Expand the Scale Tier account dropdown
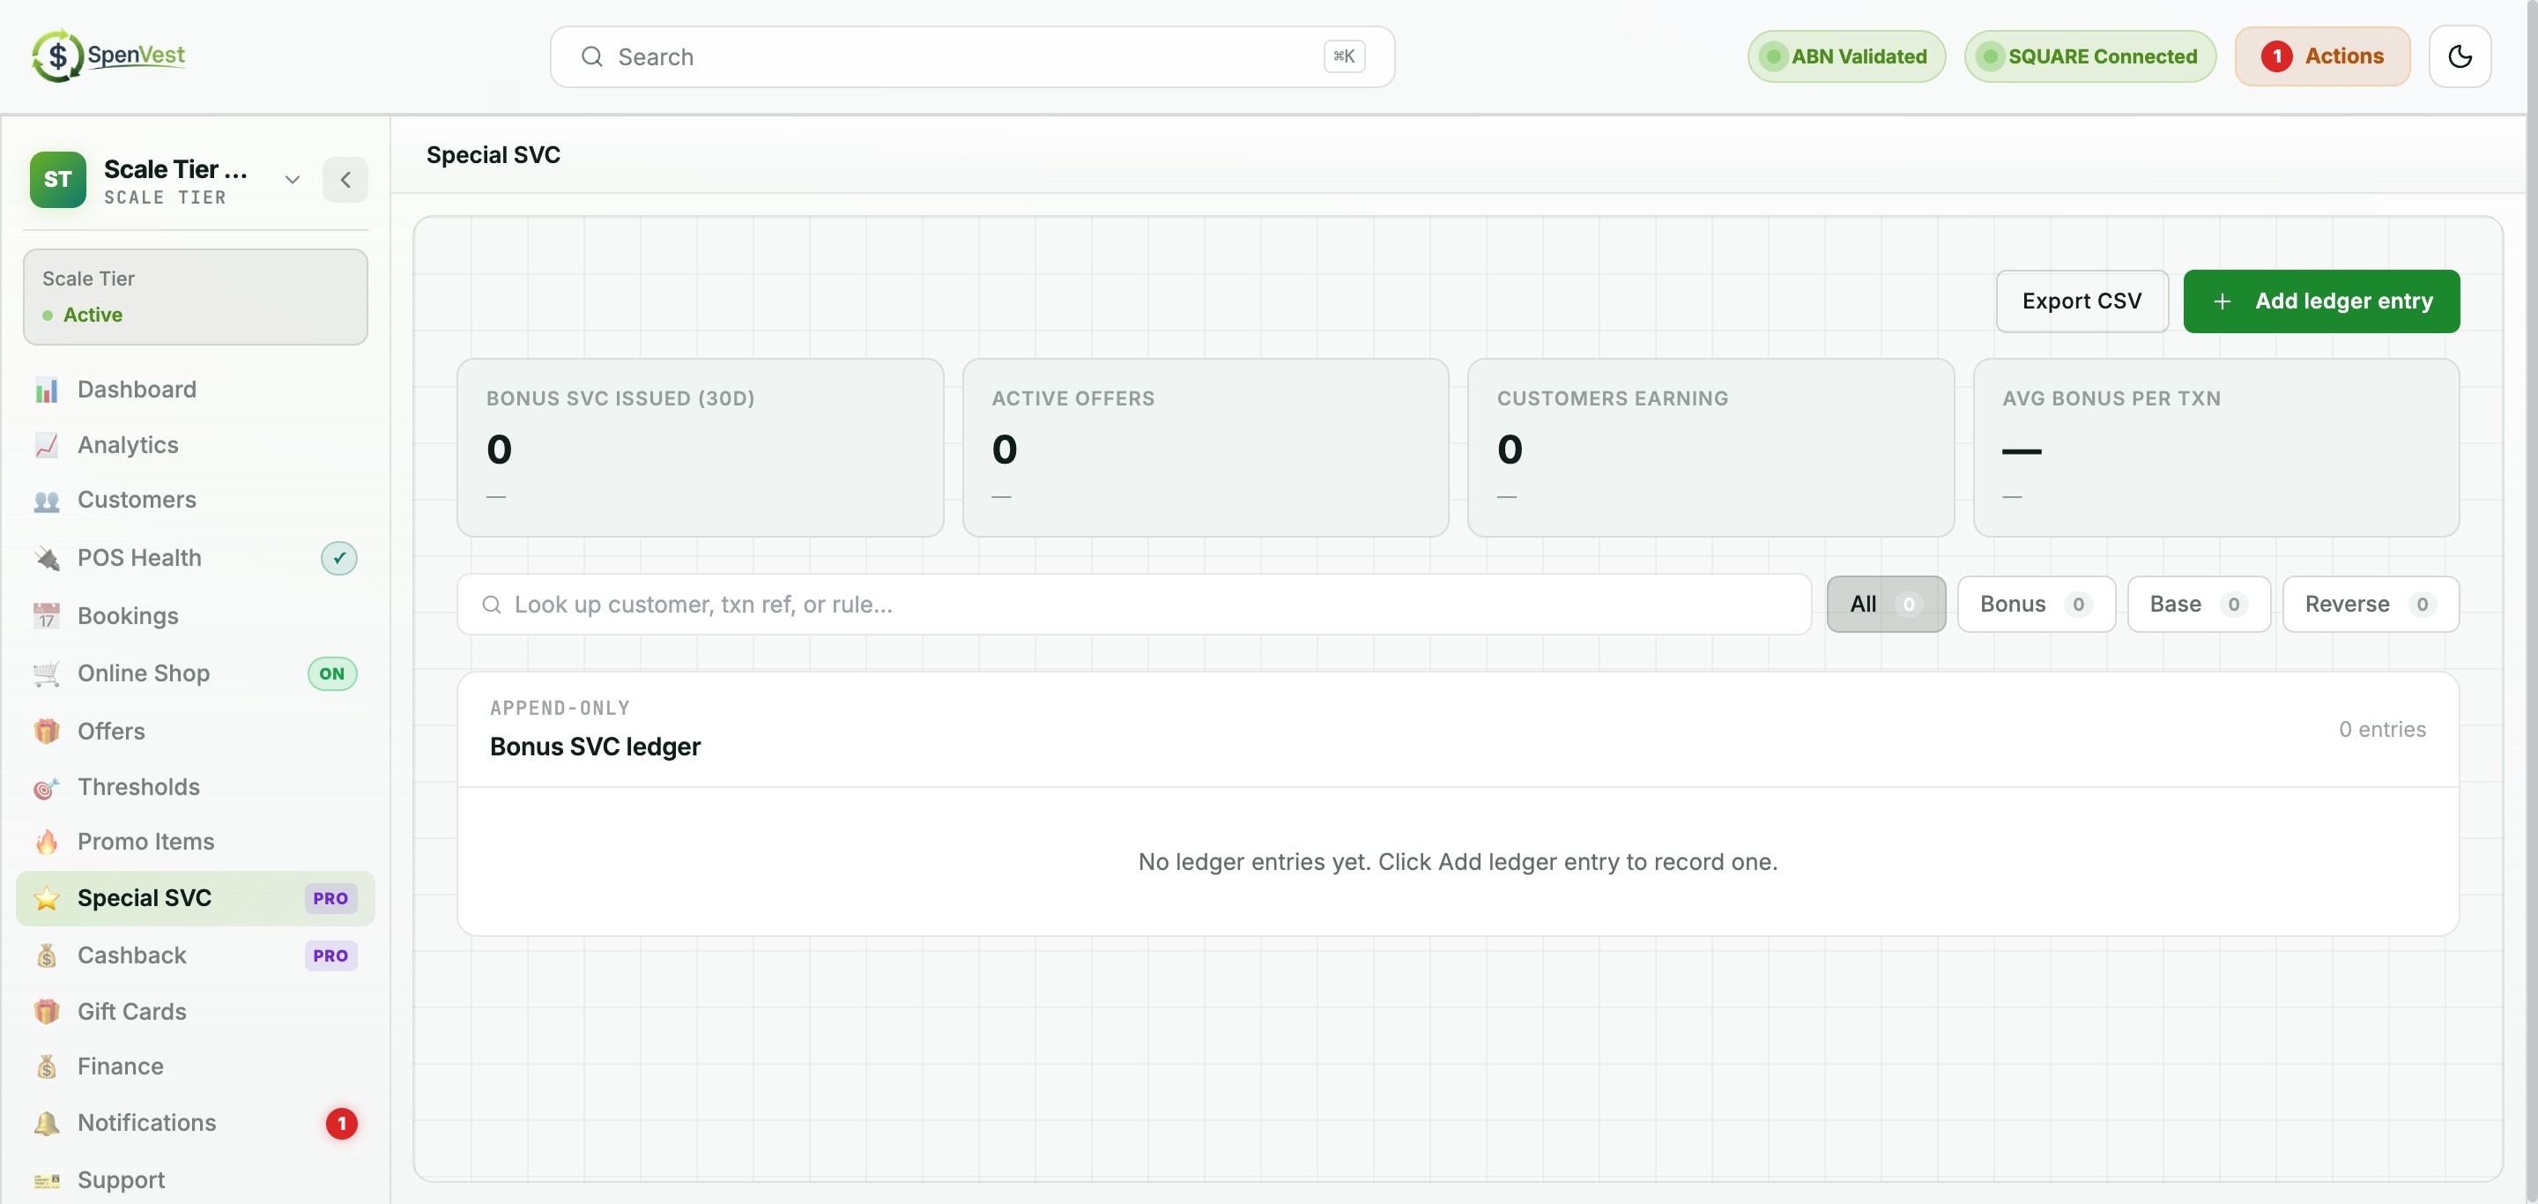 (x=292, y=179)
